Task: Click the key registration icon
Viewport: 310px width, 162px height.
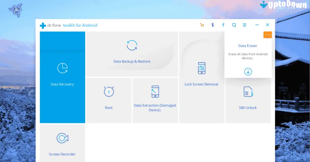Action: pos(212,25)
